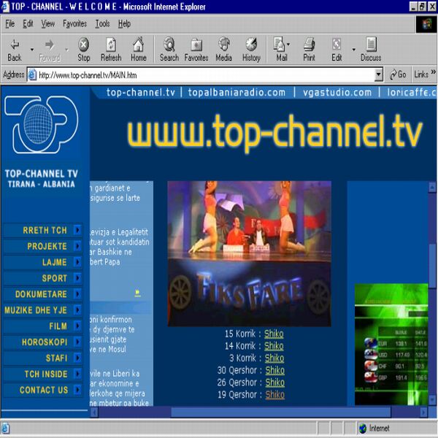The width and height of the screenshot is (438, 438).
Task: Click the Top Channel globe logo
Action: [41, 125]
